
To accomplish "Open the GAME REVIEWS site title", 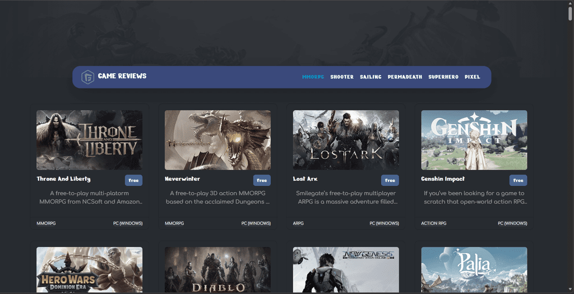I will (122, 76).
